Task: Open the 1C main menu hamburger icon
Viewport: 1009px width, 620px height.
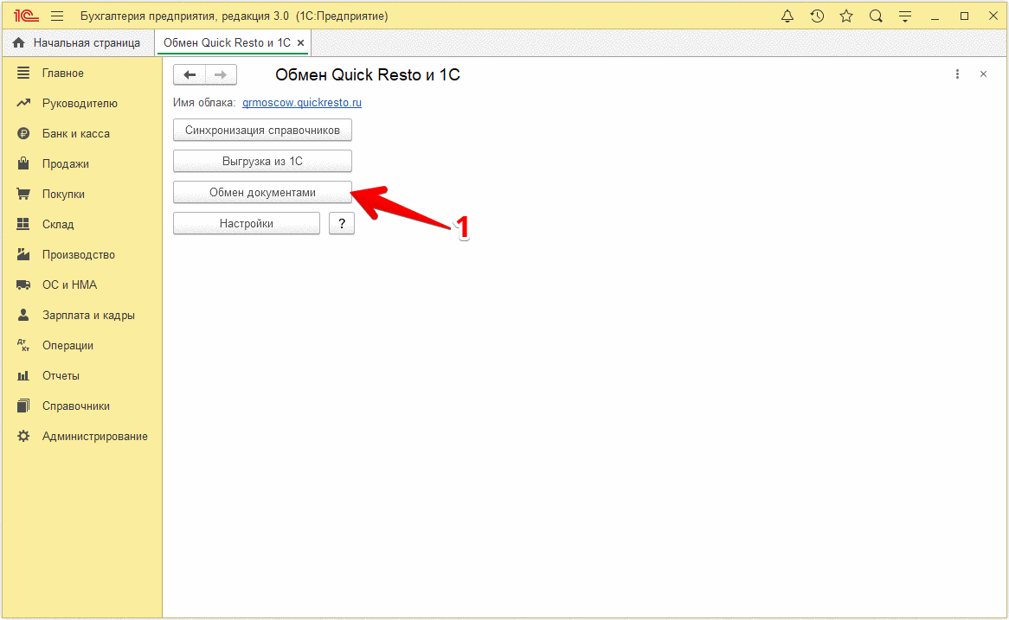Action: tap(57, 16)
